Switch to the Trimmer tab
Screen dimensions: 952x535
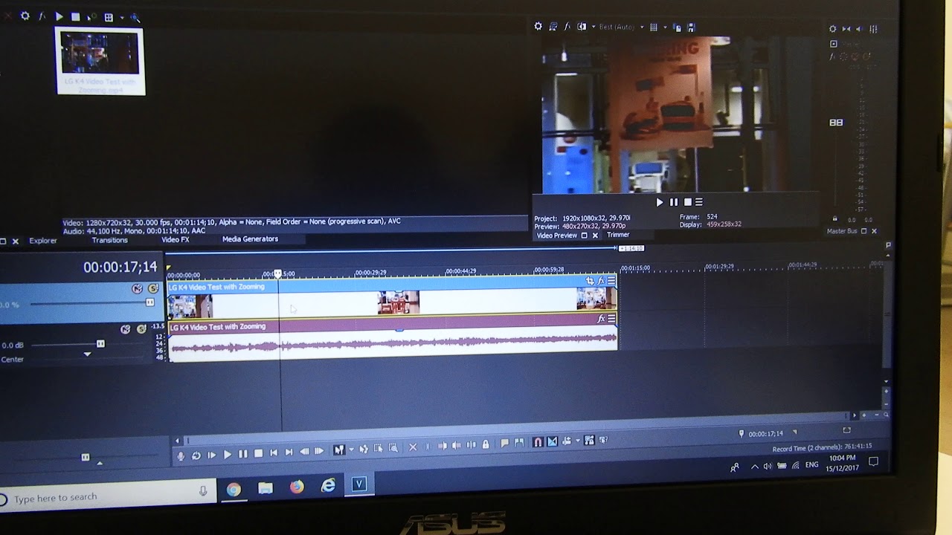pos(618,235)
